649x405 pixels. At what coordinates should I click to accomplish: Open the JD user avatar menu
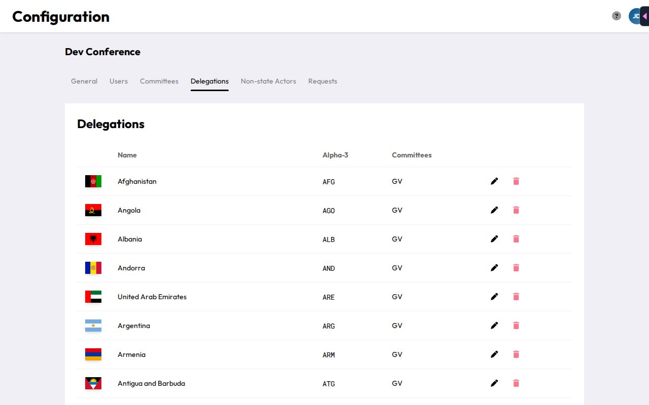point(634,16)
